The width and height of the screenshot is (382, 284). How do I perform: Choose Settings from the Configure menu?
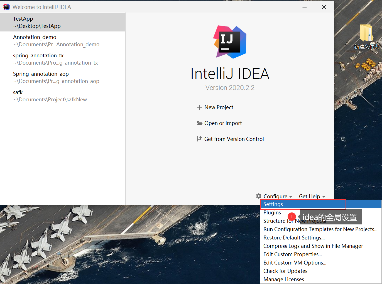point(321,204)
